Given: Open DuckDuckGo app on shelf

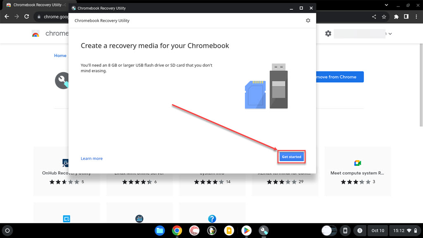Looking at the screenshot, I should tap(212, 231).
